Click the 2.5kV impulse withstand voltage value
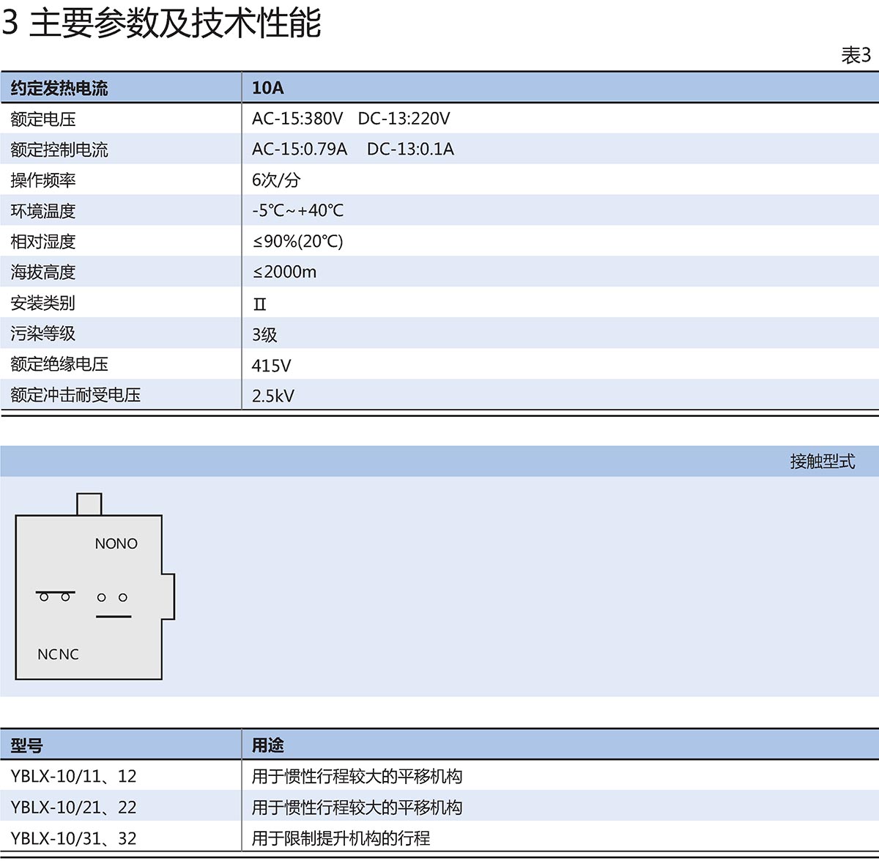The width and height of the screenshot is (879, 861). coord(272,396)
